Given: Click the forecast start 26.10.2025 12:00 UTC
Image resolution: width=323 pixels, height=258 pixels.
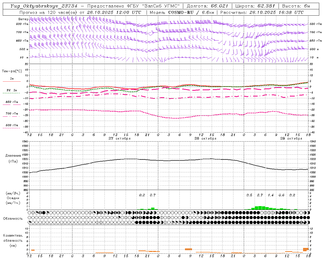Looking at the screenshot, I should 114,12.
